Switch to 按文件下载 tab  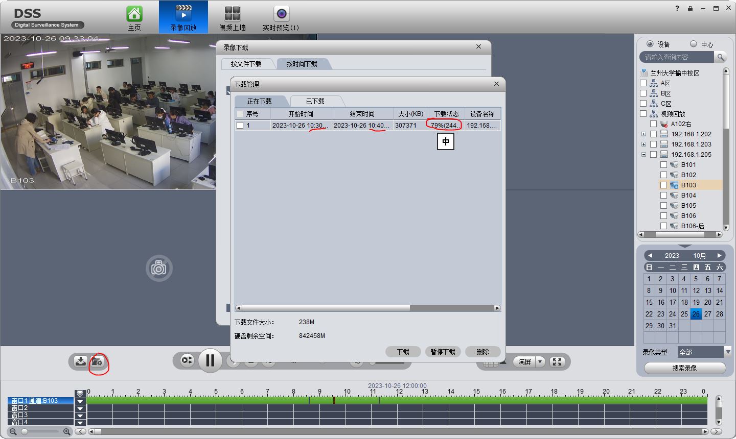[246, 64]
